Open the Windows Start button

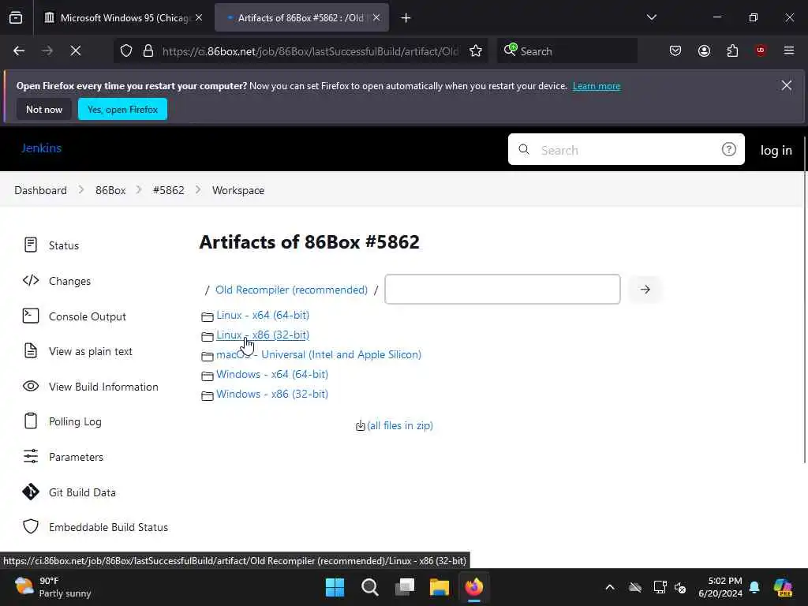[335, 587]
